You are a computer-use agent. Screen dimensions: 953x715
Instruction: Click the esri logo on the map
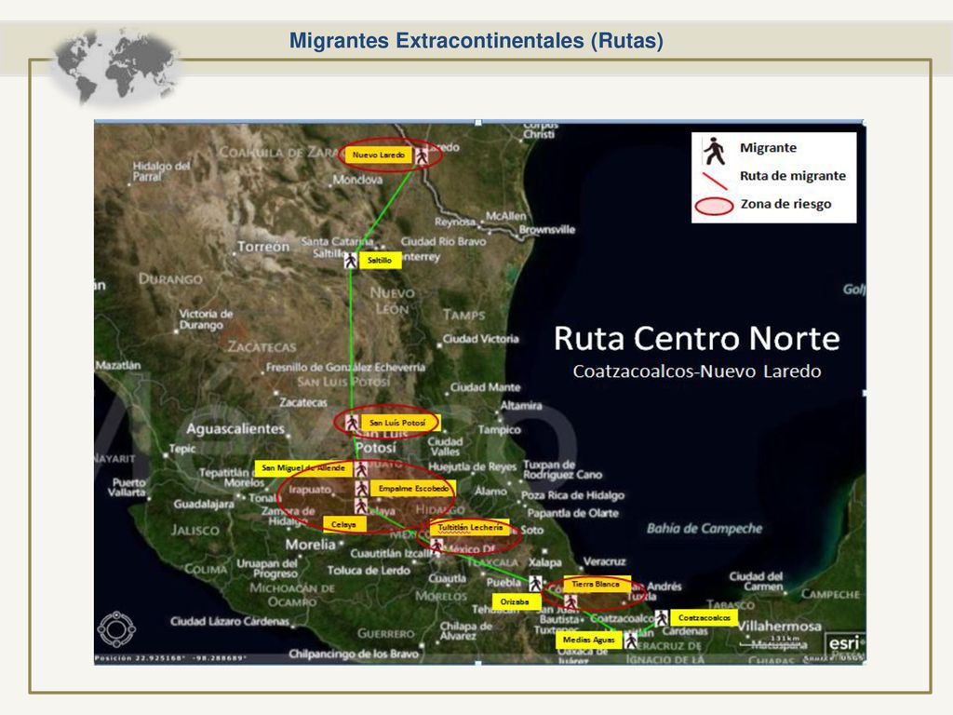(x=845, y=643)
